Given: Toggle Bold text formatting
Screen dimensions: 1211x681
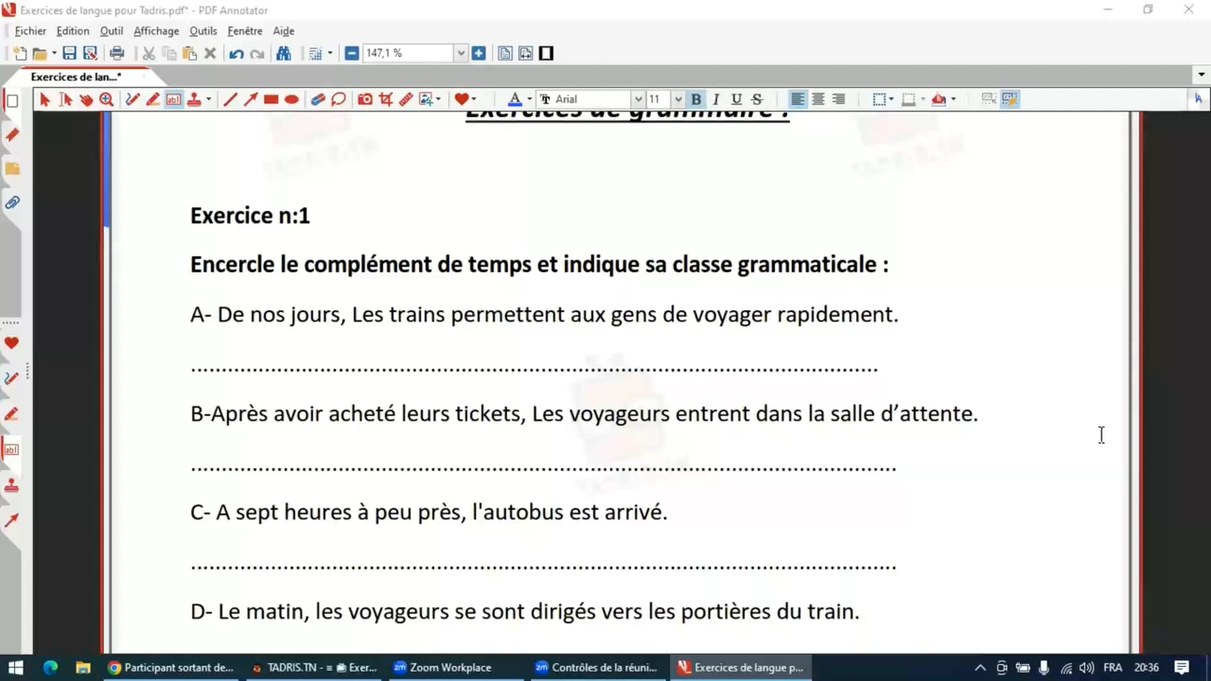Looking at the screenshot, I should click(696, 99).
